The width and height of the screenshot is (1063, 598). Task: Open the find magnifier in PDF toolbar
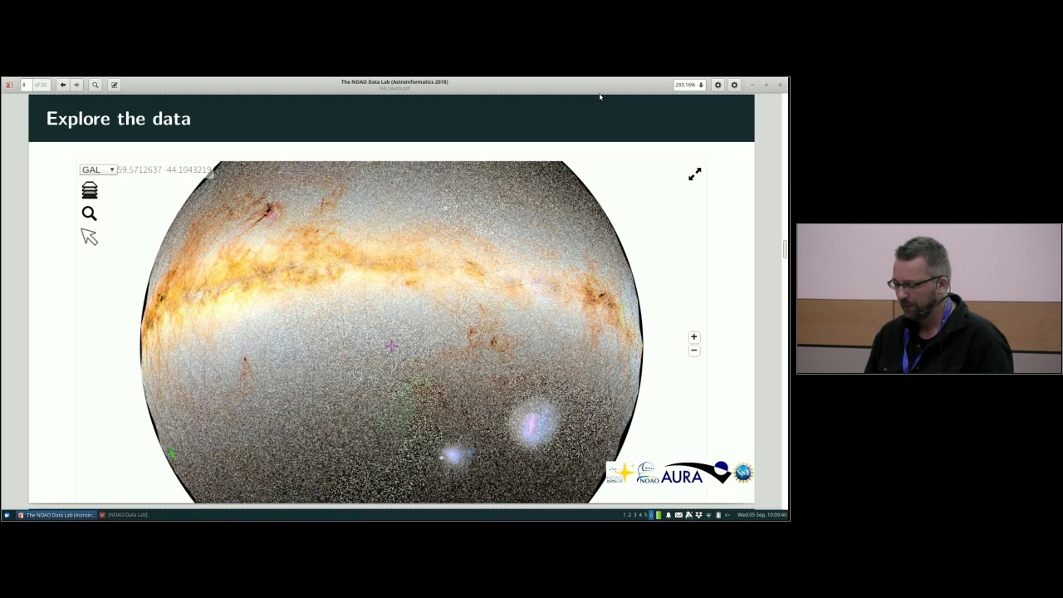pos(96,85)
